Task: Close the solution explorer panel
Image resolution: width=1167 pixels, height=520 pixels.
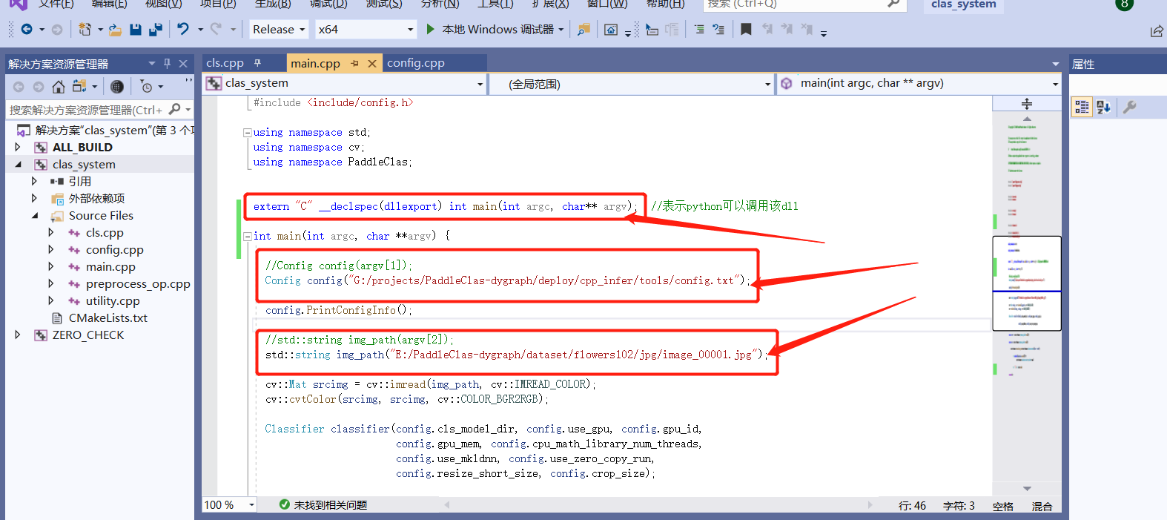Action: click(183, 64)
